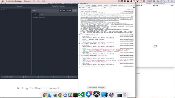Click the Import button
Screen dimensions: 175x98
(41, 77)
